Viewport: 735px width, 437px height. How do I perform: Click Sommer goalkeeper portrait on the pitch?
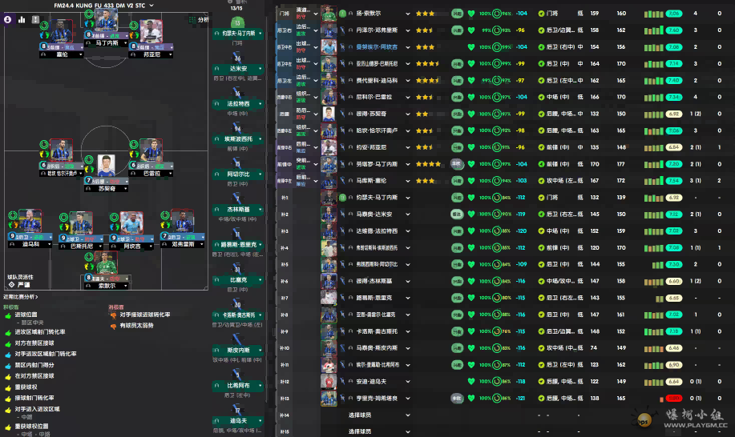[101, 263]
